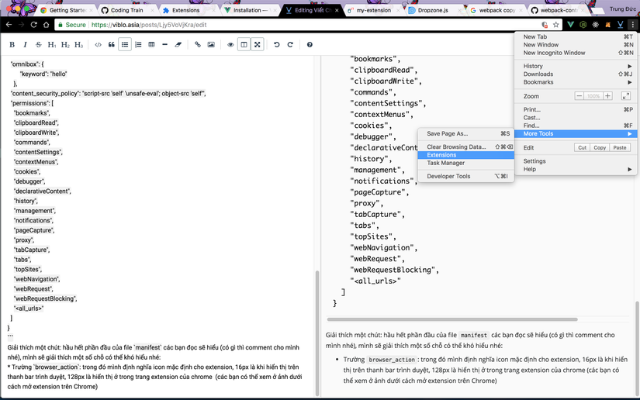Insert a hyperlink via chain icon
This screenshot has width=640, height=400.
tap(198, 45)
